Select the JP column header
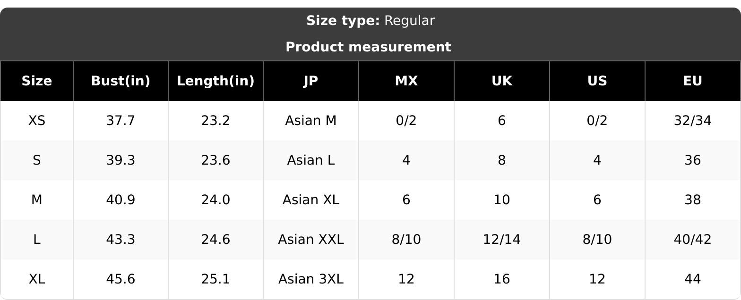 tap(311, 81)
